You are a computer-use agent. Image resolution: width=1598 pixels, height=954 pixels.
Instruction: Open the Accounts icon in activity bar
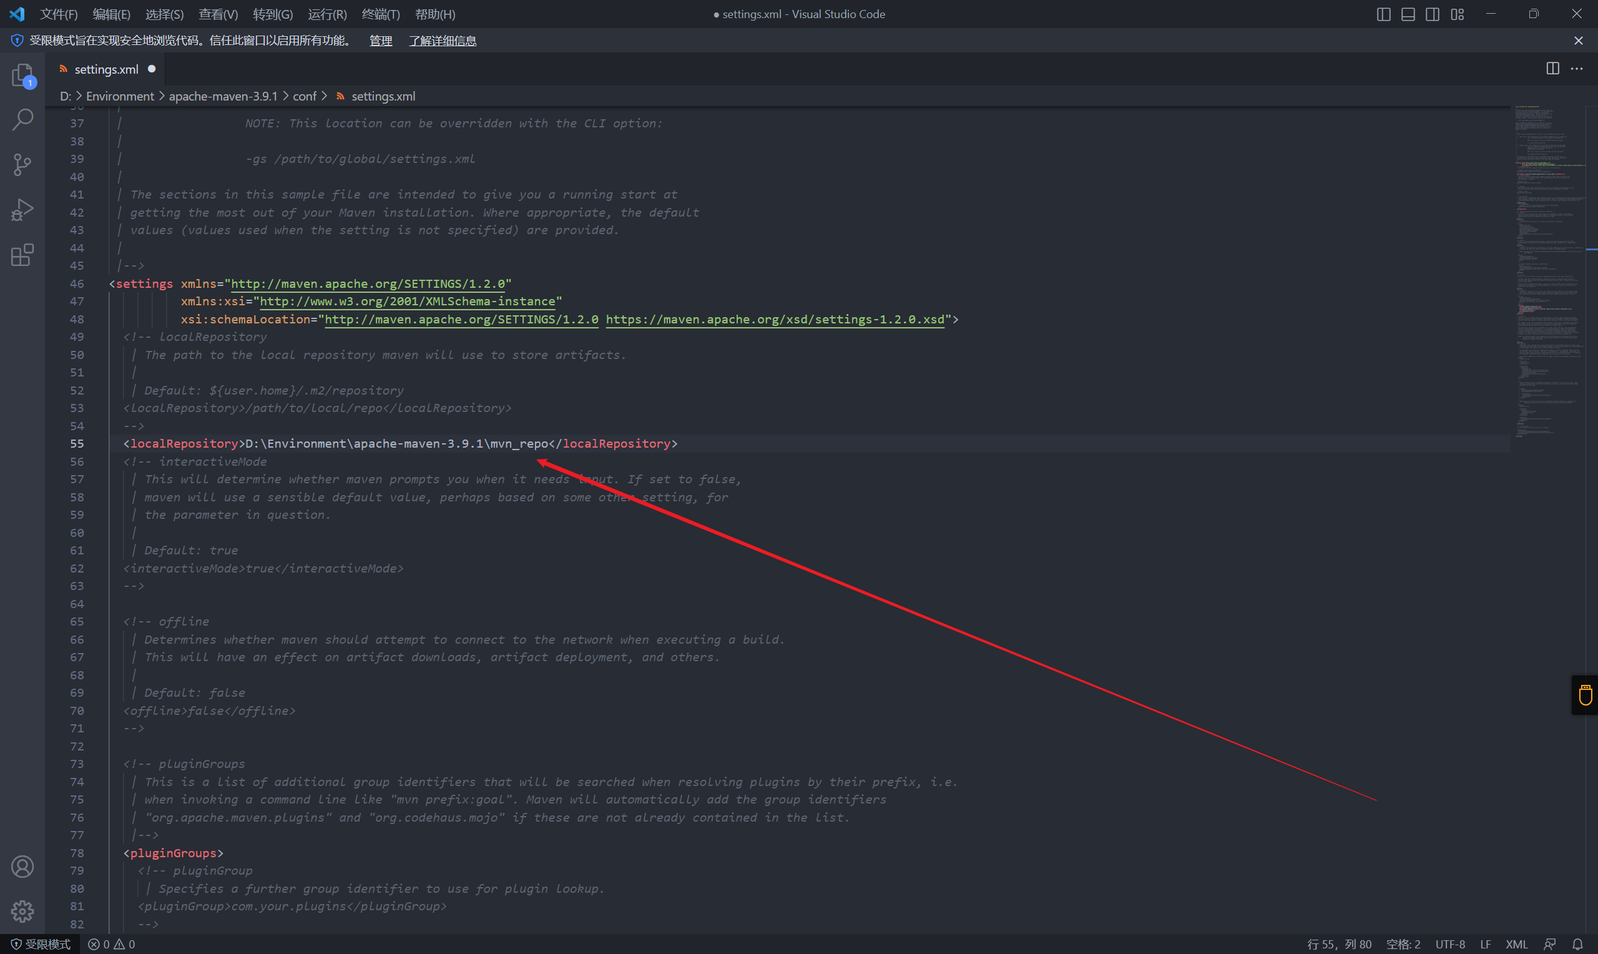(x=22, y=867)
